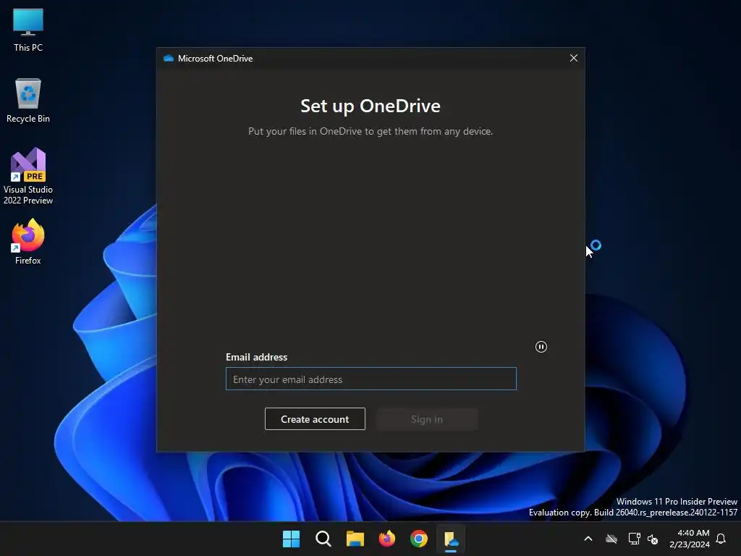Pause animation with the pause button
The image size is (741, 556).
click(x=541, y=347)
